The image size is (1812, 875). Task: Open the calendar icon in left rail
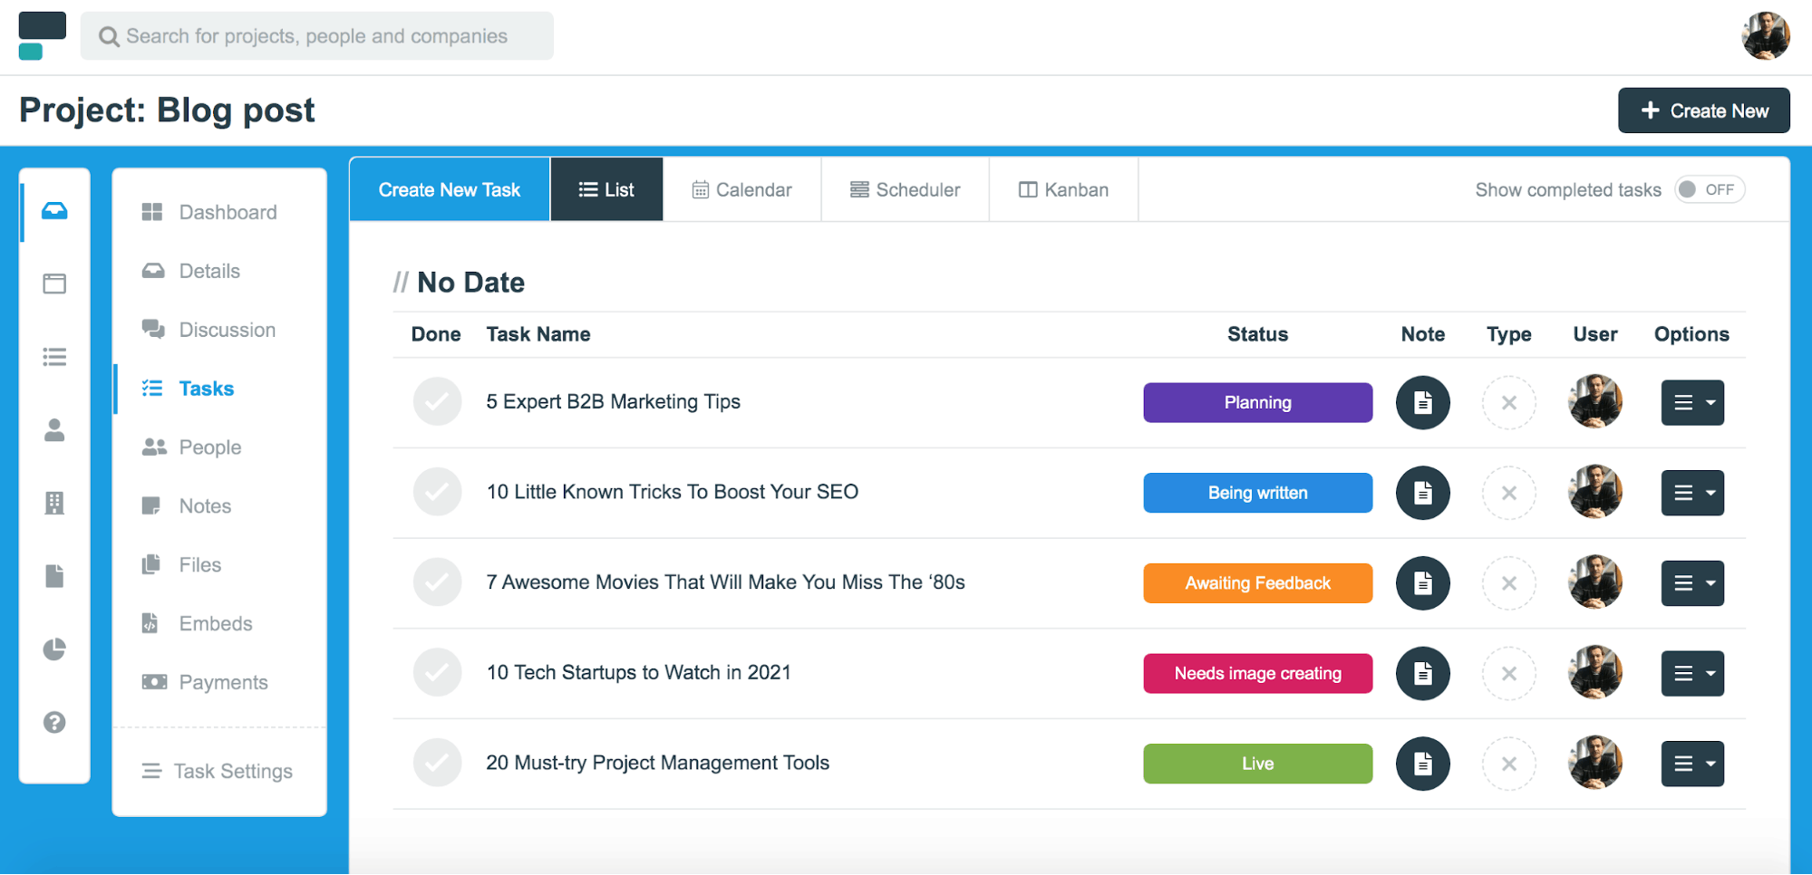54,284
